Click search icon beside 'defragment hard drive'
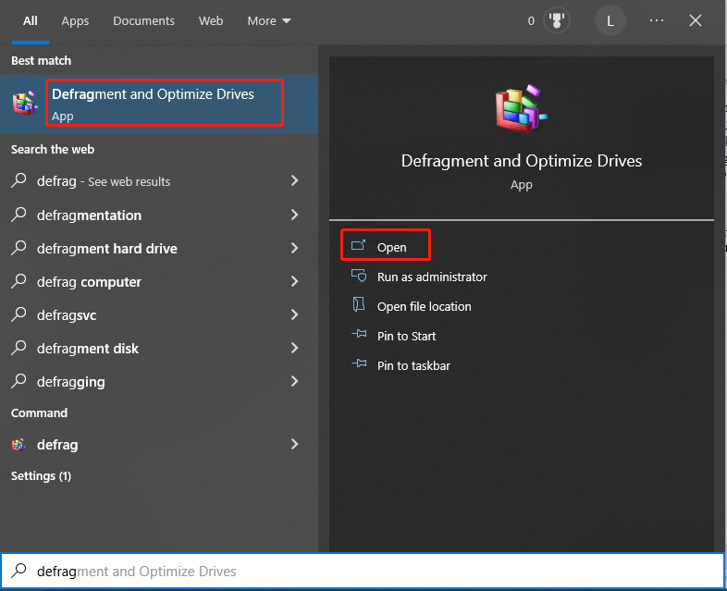The width and height of the screenshot is (727, 591). pyautogui.click(x=18, y=248)
